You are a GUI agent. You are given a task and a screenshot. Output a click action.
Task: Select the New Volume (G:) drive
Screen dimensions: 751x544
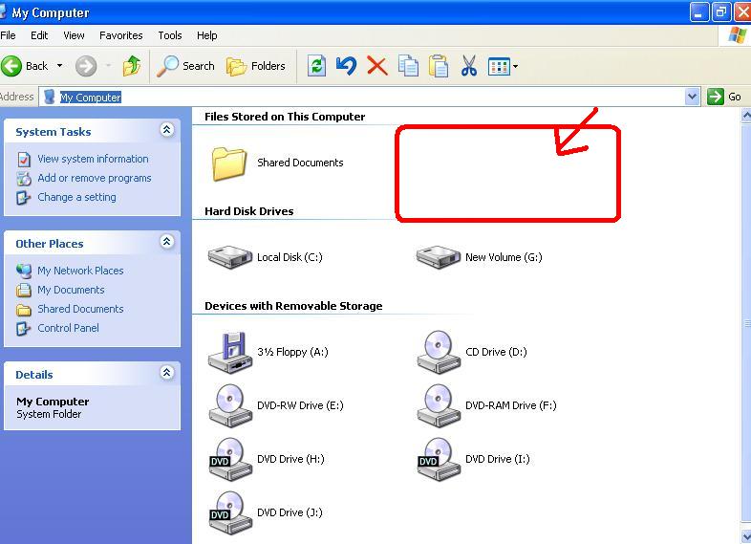click(480, 257)
